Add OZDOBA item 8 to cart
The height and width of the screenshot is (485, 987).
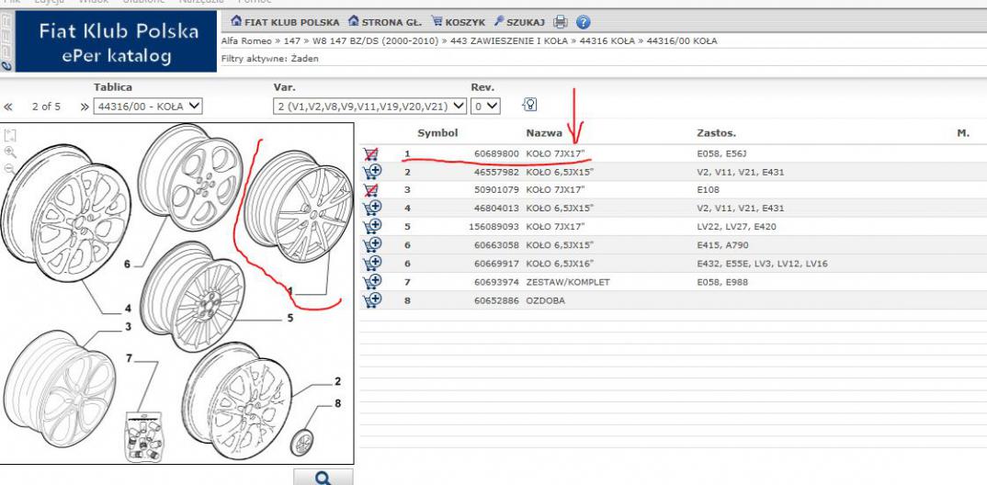click(x=372, y=300)
